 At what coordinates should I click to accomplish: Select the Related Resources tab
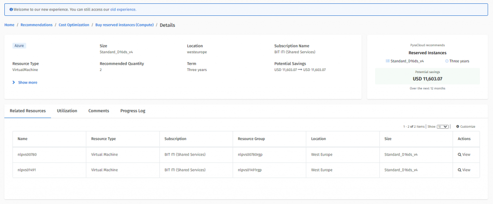tap(27, 111)
